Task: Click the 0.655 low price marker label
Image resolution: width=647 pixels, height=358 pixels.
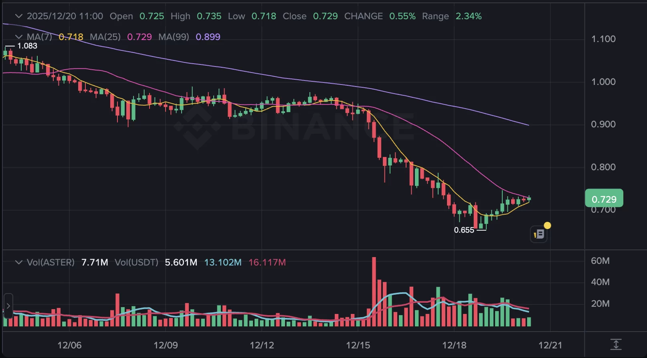Action: point(464,230)
